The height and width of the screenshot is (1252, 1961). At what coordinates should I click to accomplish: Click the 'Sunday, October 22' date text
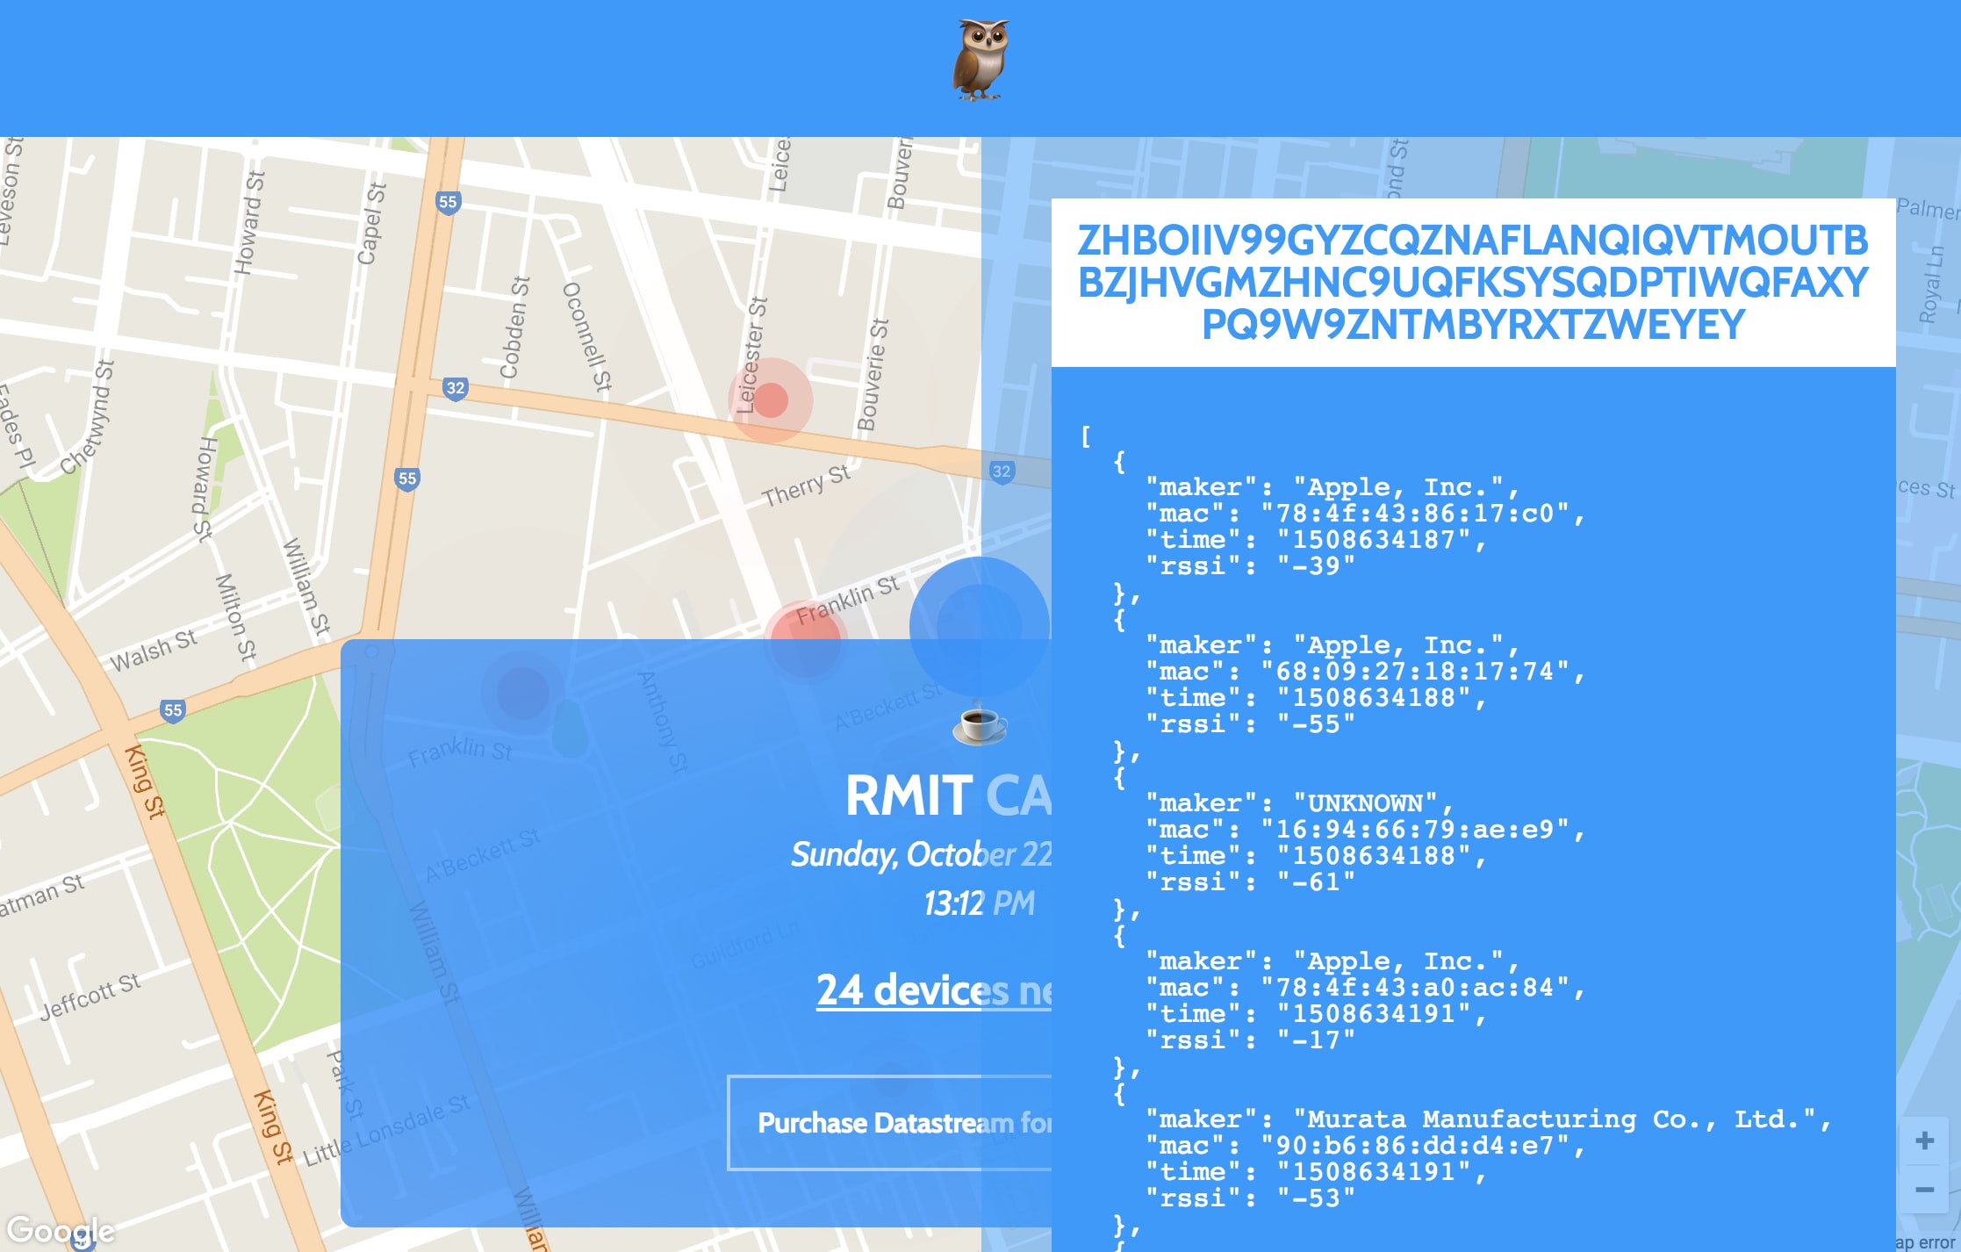[x=921, y=854]
